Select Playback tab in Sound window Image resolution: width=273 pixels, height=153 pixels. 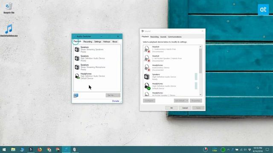tap(145, 37)
